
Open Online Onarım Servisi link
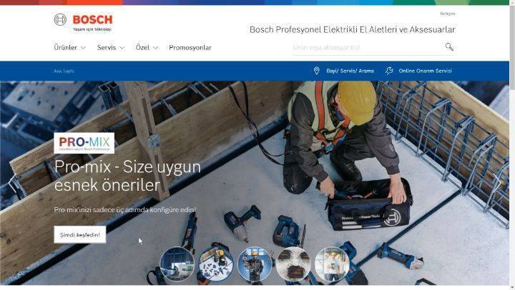(x=426, y=71)
